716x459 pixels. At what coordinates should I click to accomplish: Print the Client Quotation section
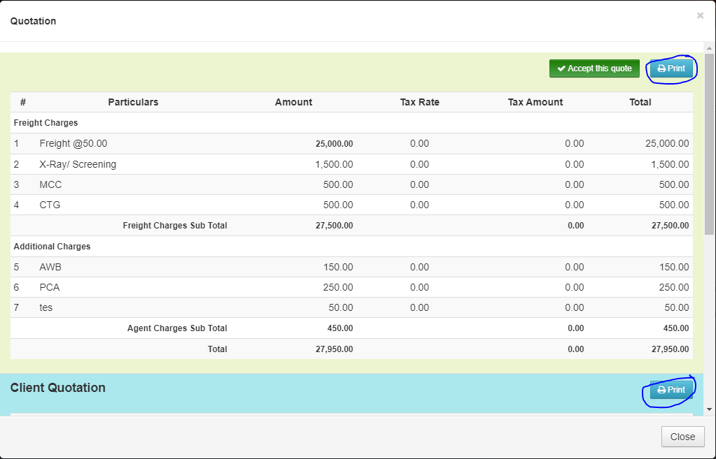671,390
